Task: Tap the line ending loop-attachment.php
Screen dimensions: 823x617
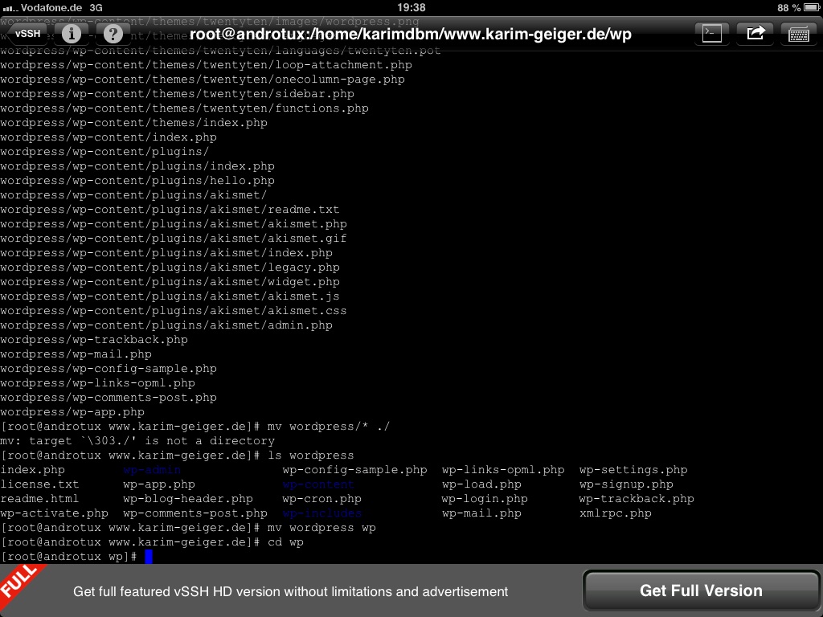Action: click(x=206, y=65)
